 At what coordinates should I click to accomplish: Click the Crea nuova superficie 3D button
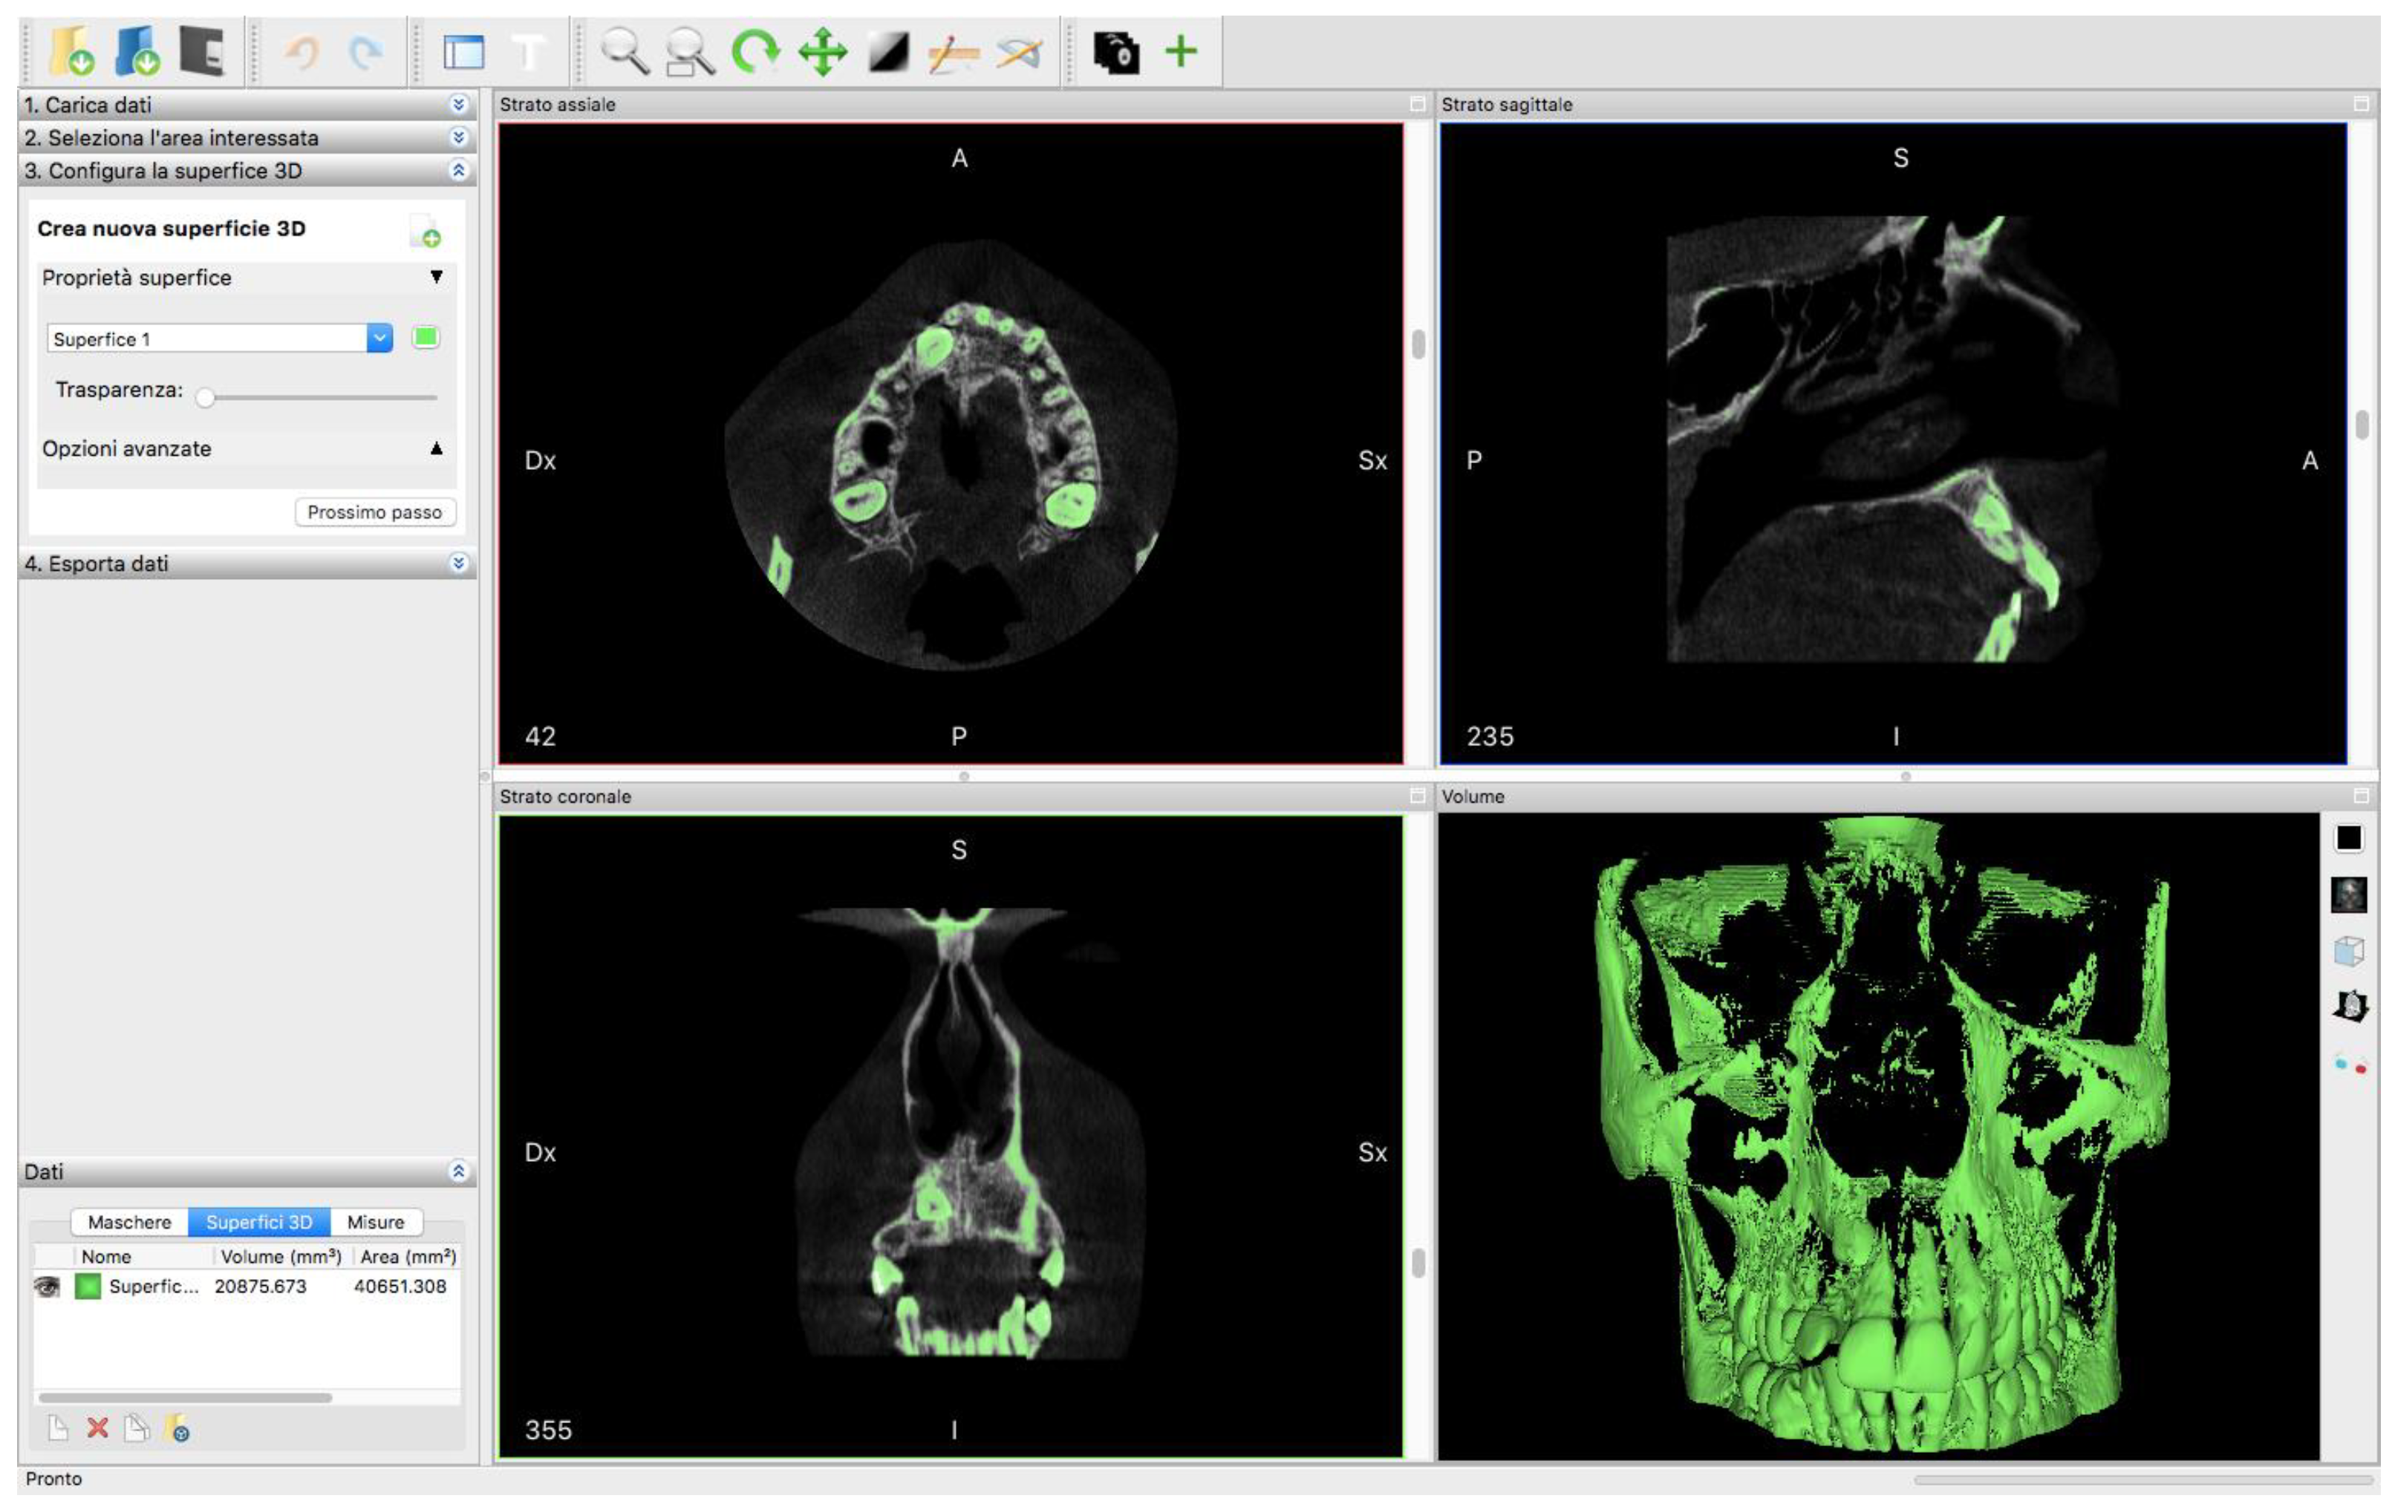426,232
